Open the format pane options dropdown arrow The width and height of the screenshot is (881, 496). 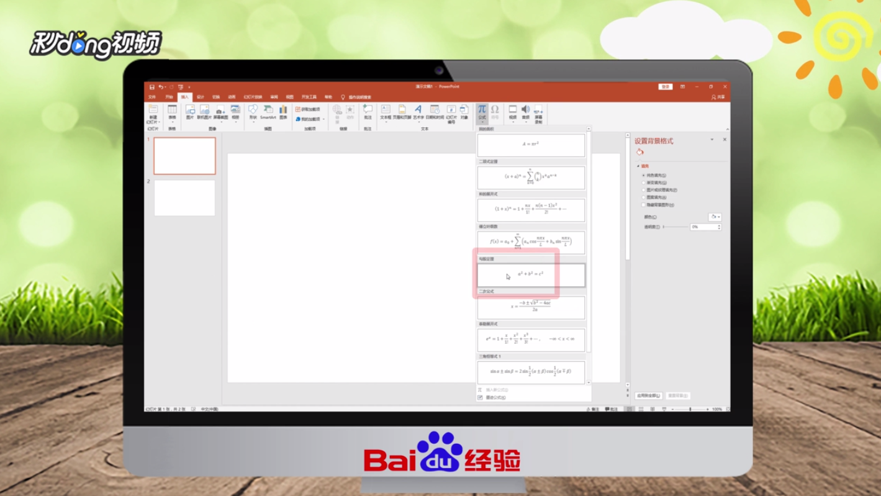tap(712, 140)
